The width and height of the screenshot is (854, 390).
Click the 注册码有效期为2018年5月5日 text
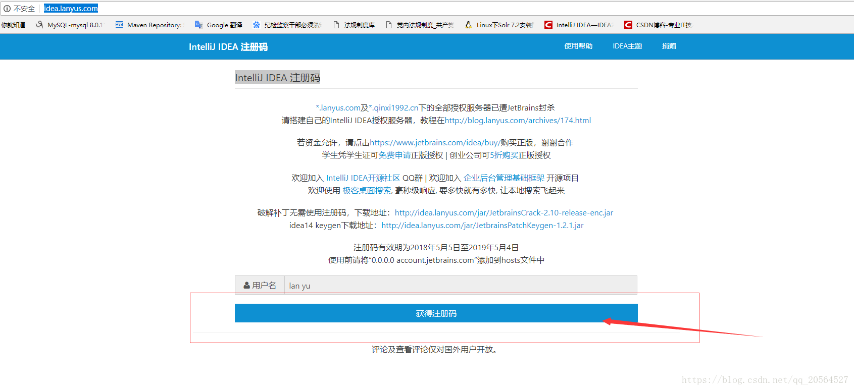click(436, 247)
